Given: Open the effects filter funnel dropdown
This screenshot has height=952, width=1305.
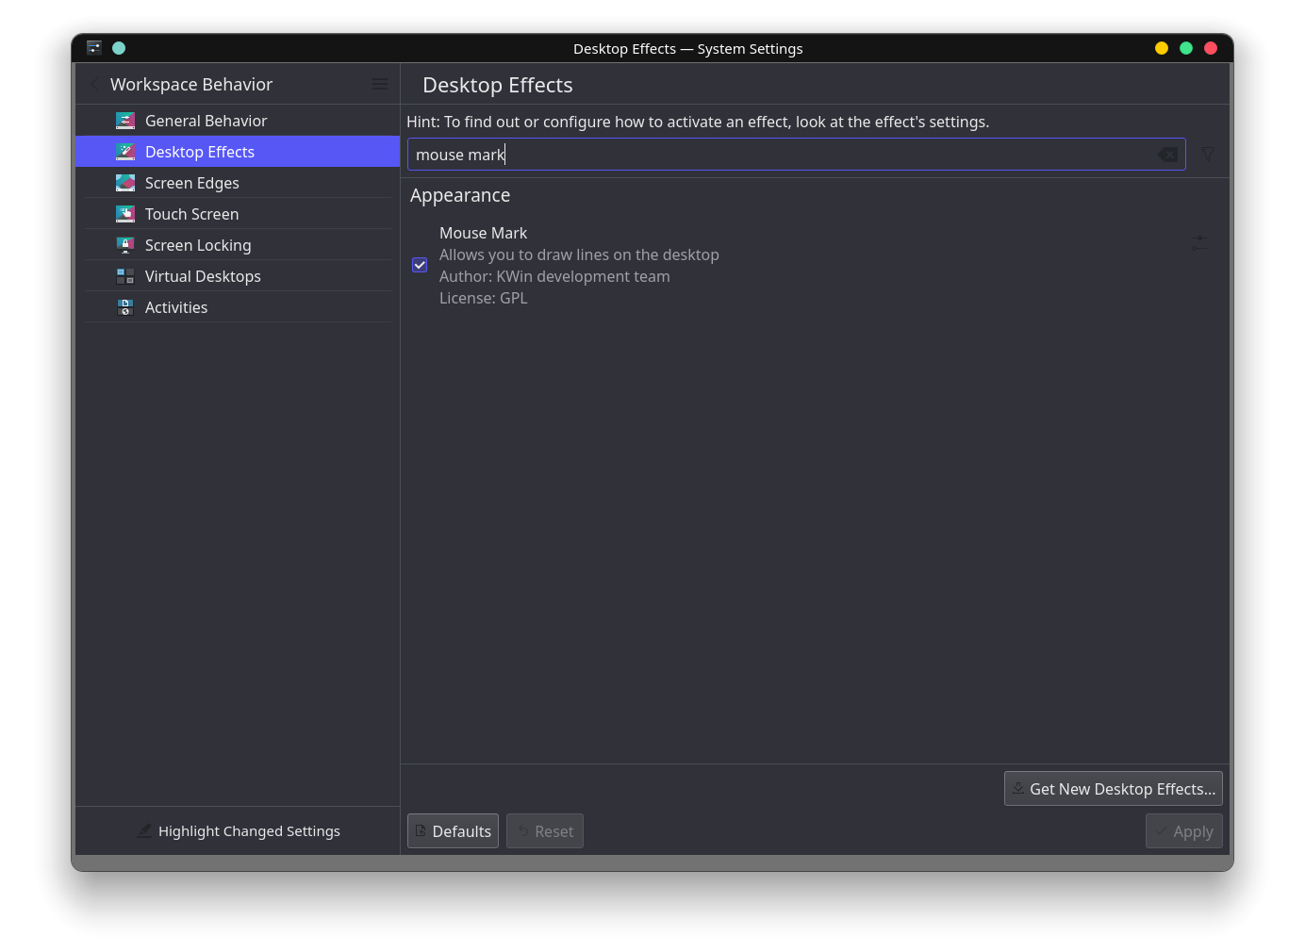Looking at the screenshot, I should (x=1208, y=154).
